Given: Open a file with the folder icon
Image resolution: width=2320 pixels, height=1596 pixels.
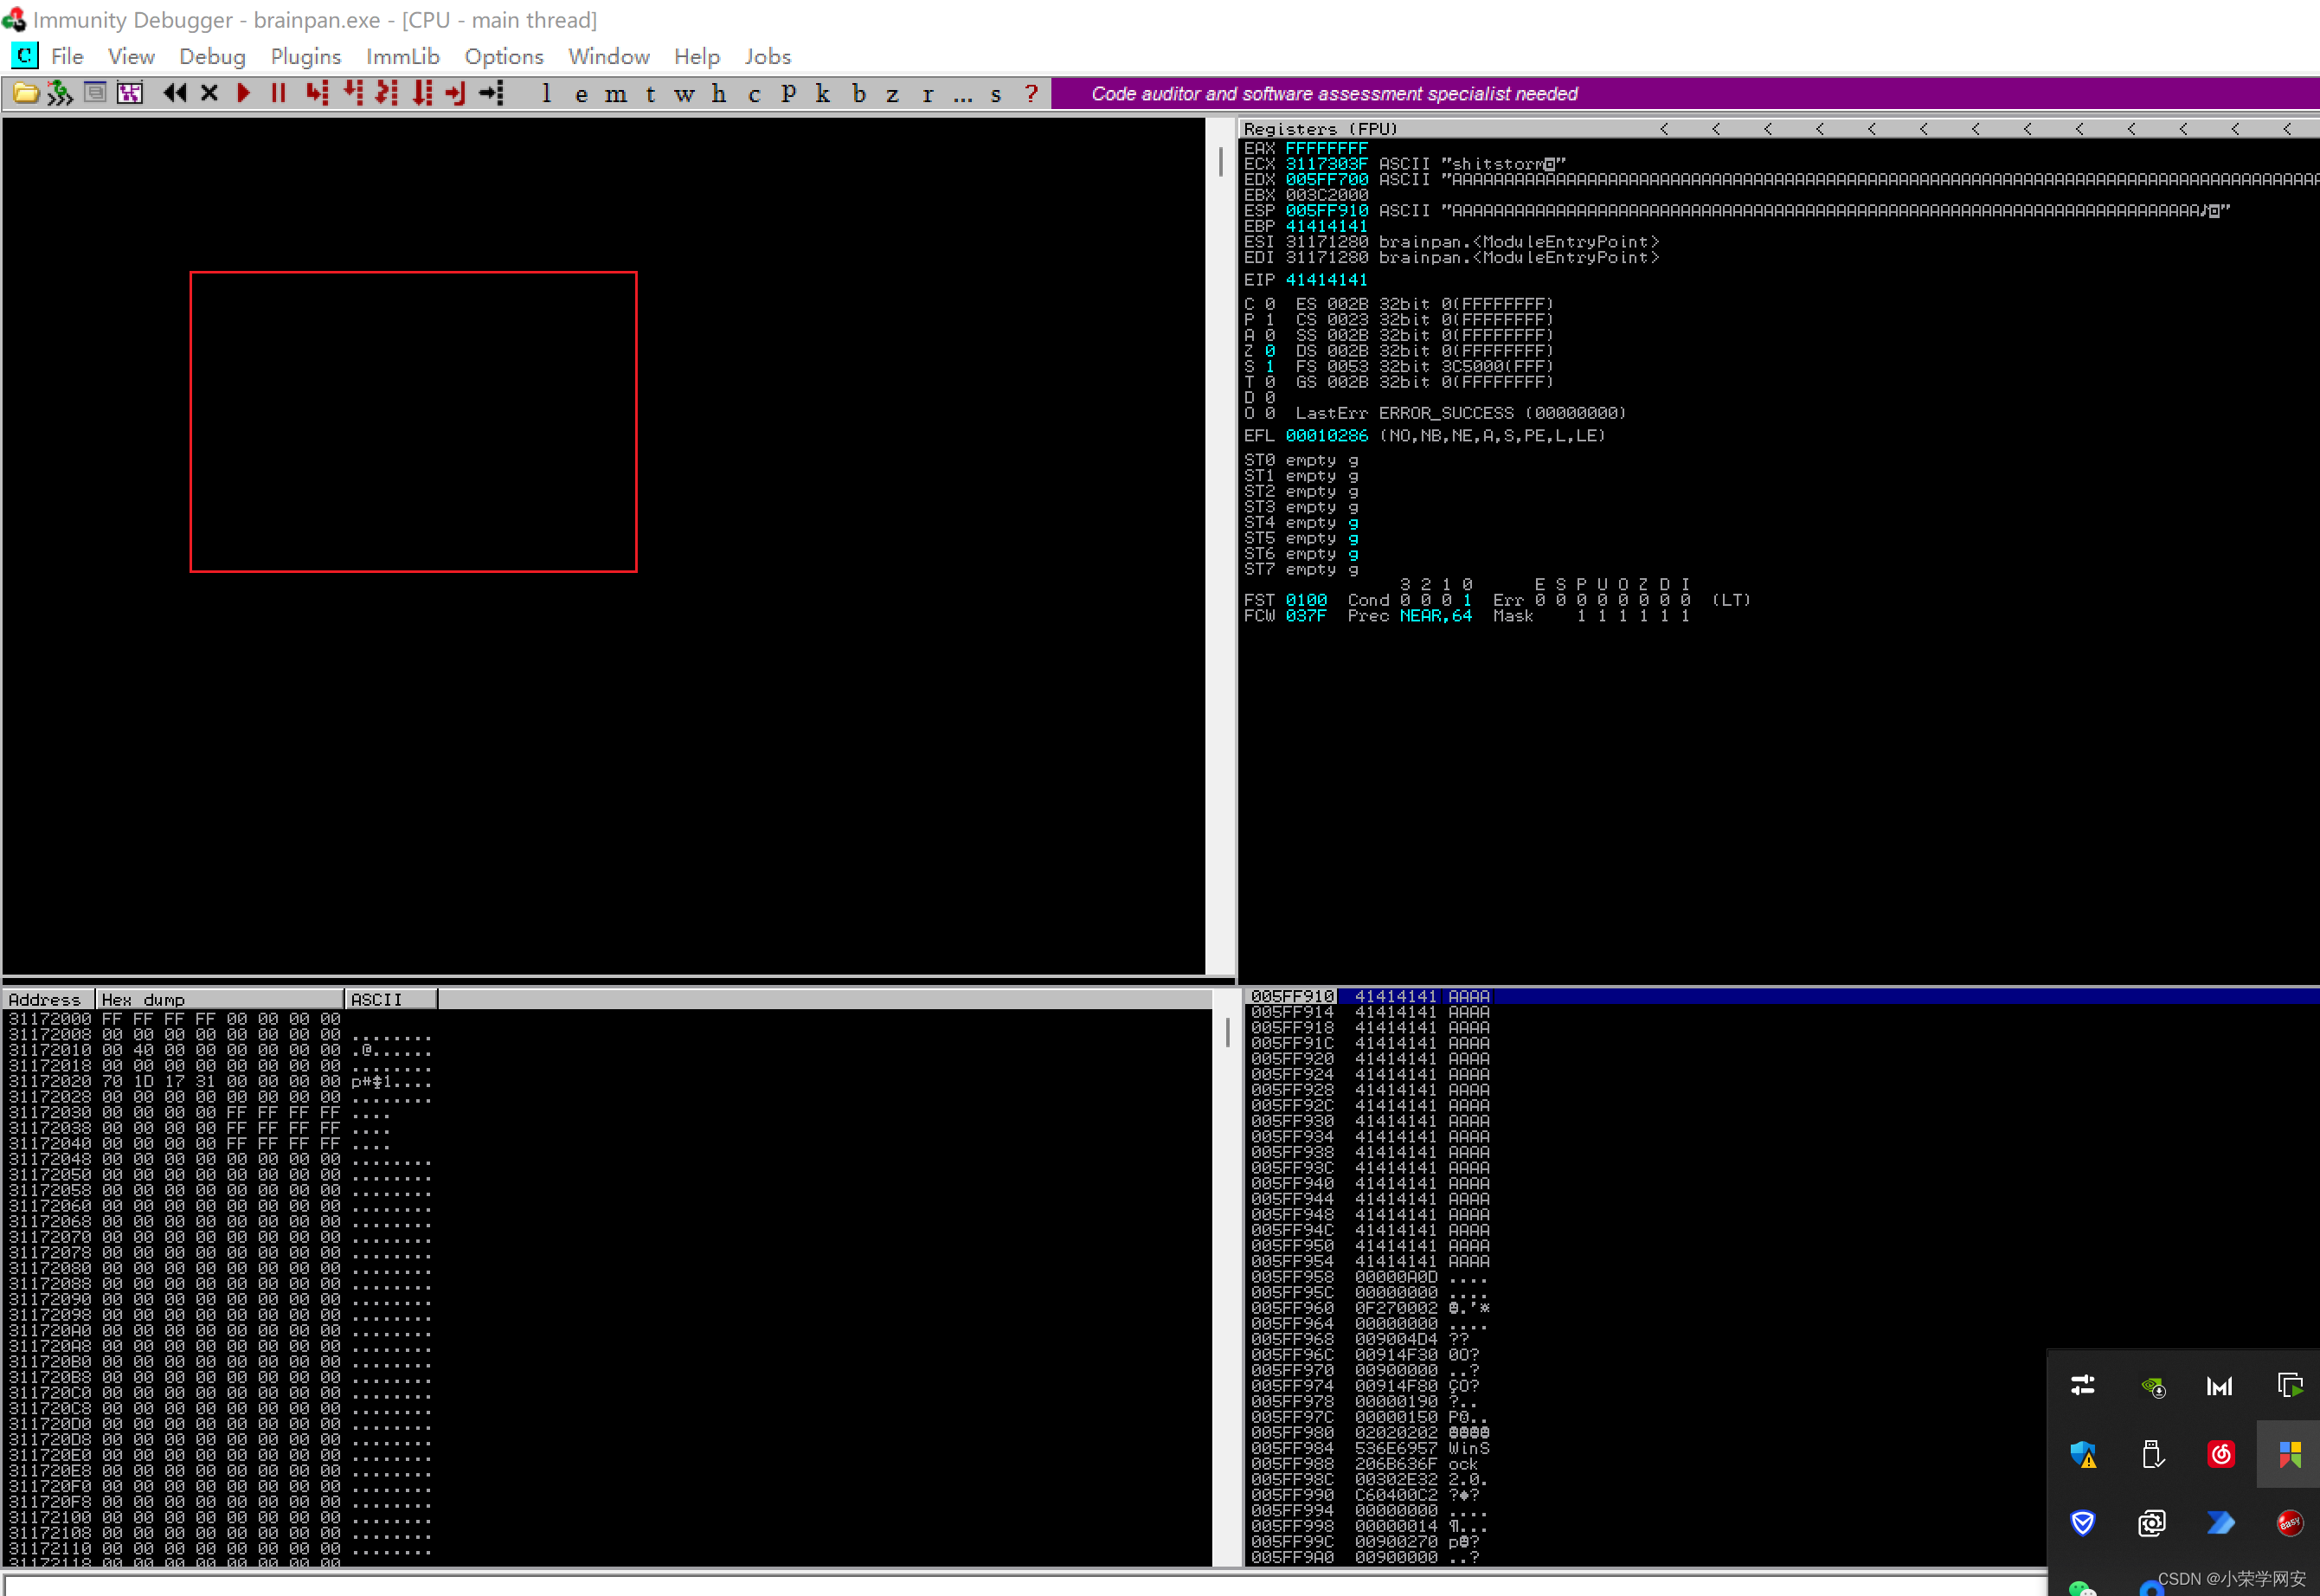Looking at the screenshot, I should click(26, 94).
